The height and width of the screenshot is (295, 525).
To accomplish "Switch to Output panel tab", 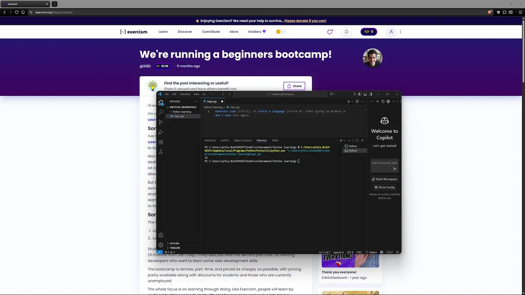I will click(225, 141).
